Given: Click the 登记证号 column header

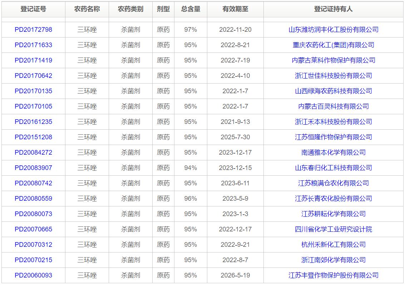Looking at the screenshot, I should [33, 9].
